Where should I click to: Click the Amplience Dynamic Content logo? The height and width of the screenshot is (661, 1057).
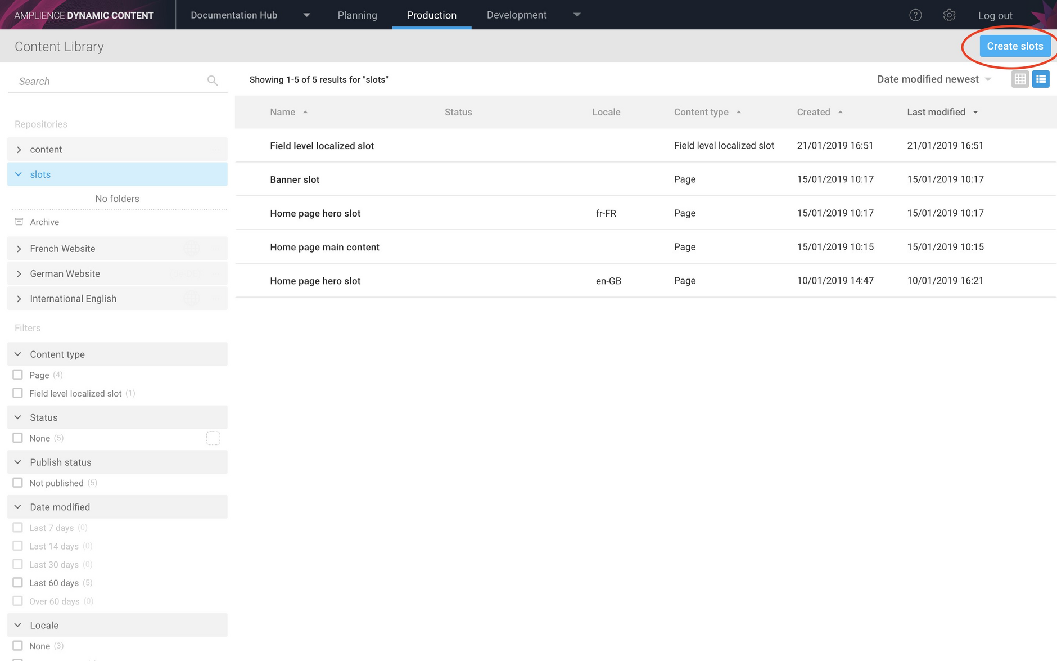pos(83,15)
